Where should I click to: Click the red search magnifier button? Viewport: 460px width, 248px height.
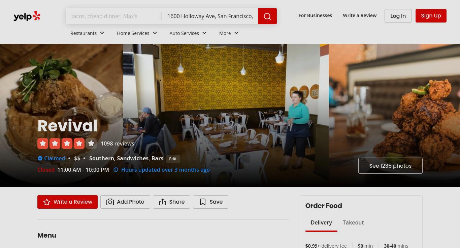coord(267,16)
